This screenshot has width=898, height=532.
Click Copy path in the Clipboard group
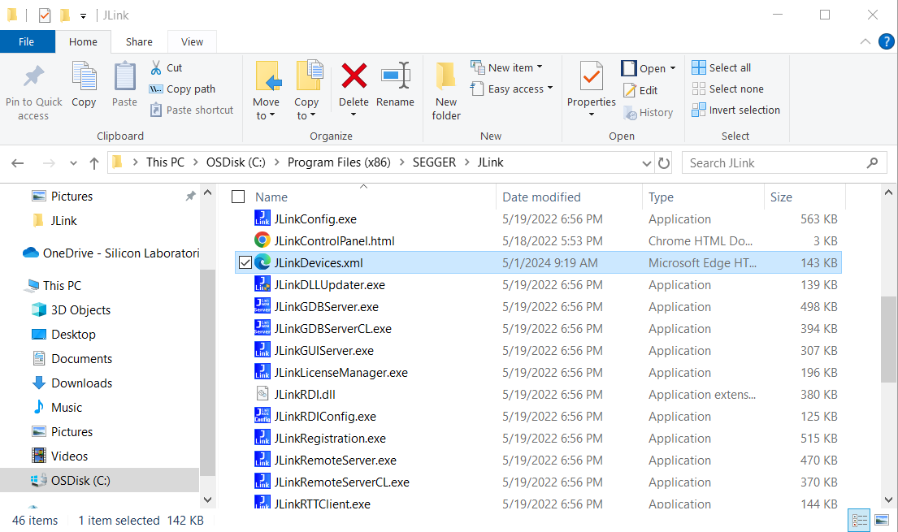click(182, 89)
